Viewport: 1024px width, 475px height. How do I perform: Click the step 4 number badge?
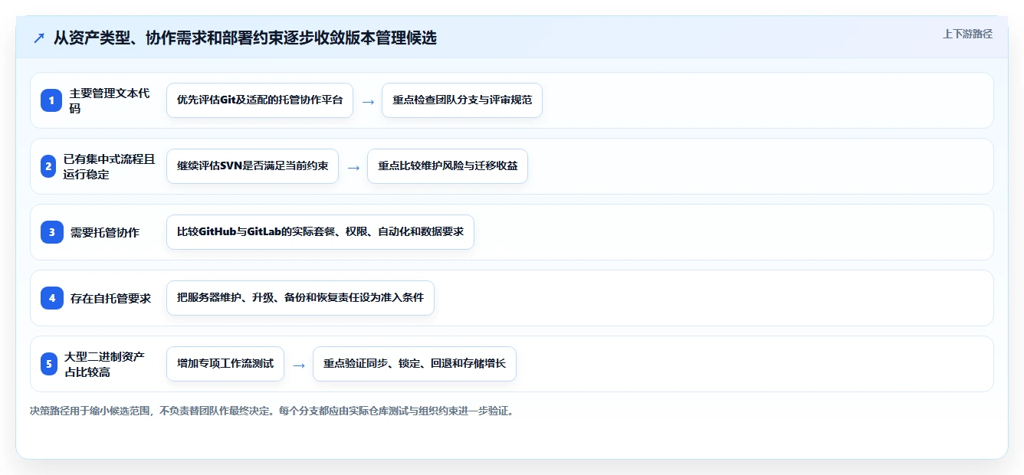click(51, 298)
